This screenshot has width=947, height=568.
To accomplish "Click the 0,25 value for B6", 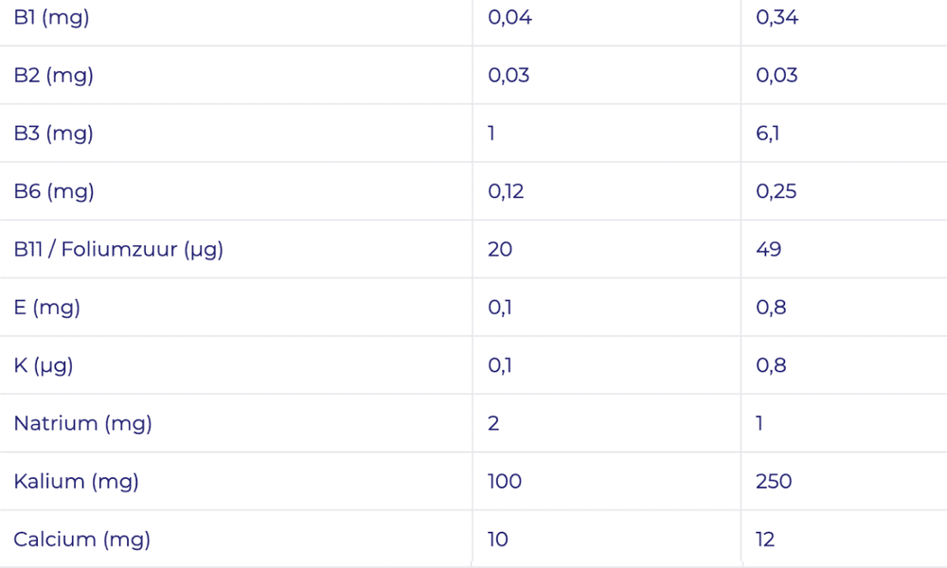I will (777, 191).
